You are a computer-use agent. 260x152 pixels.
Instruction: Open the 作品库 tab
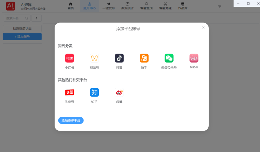(183, 6)
